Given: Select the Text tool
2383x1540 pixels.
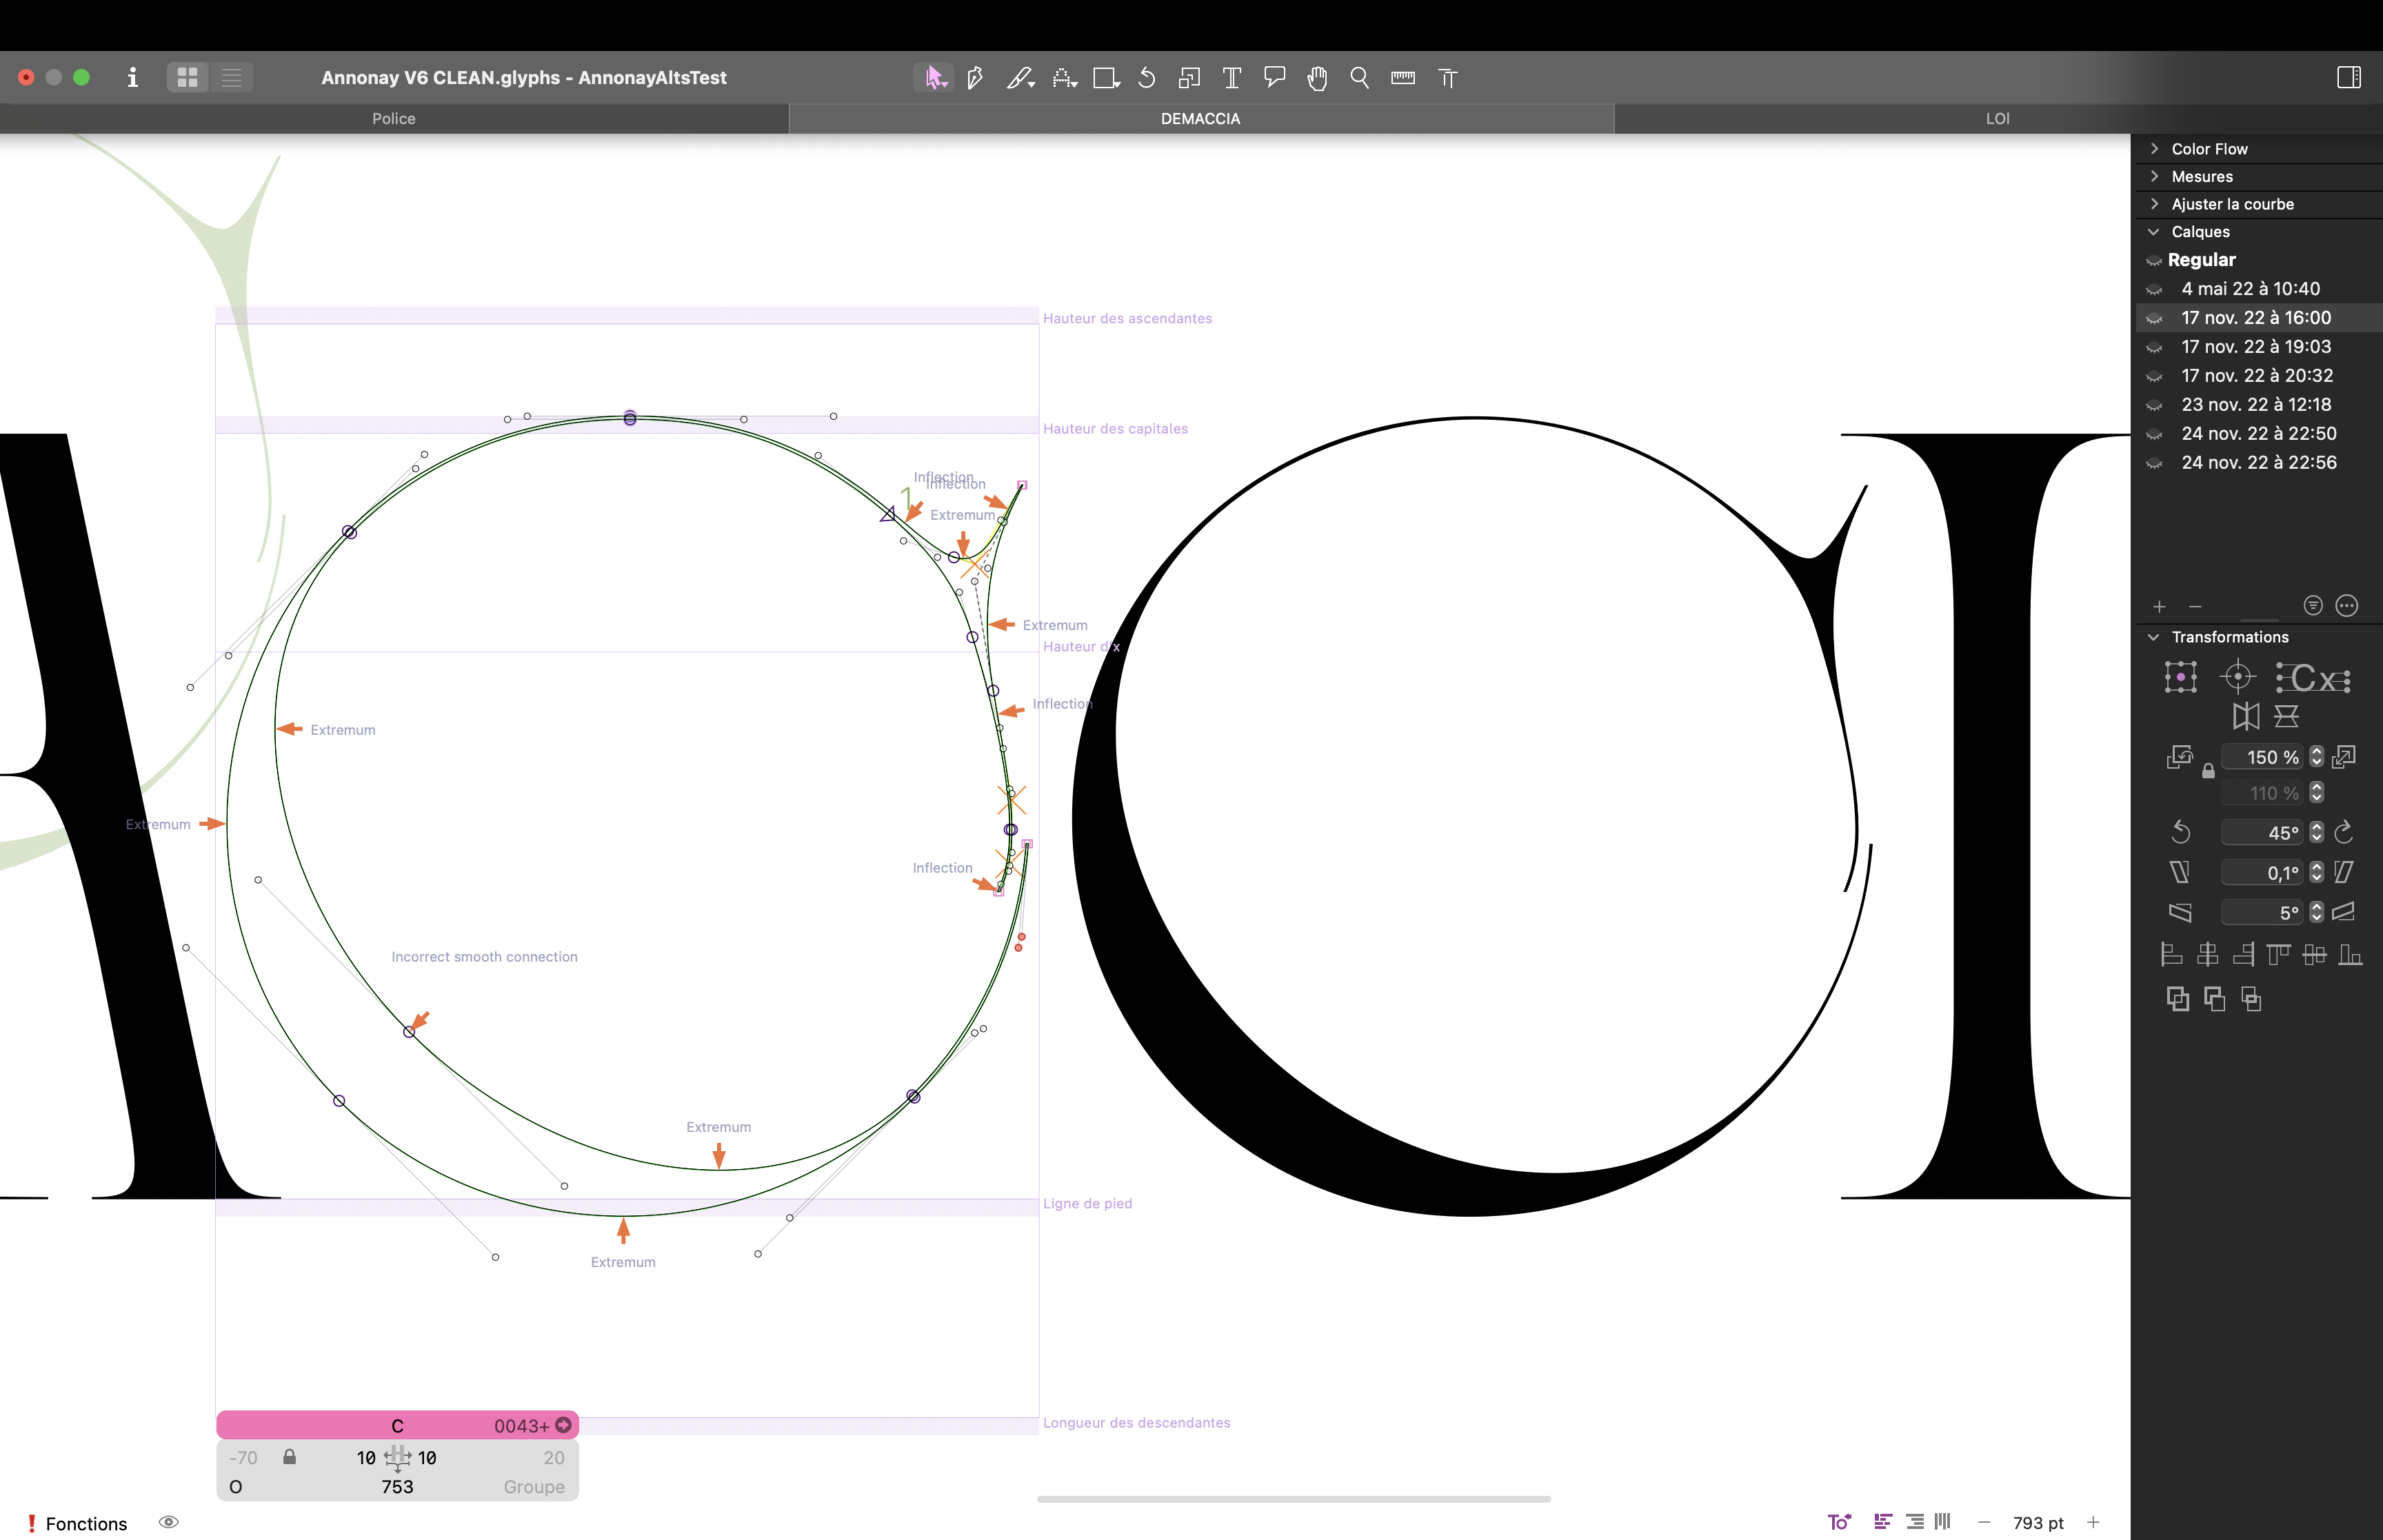Looking at the screenshot, I should (x=1232, y=77).
